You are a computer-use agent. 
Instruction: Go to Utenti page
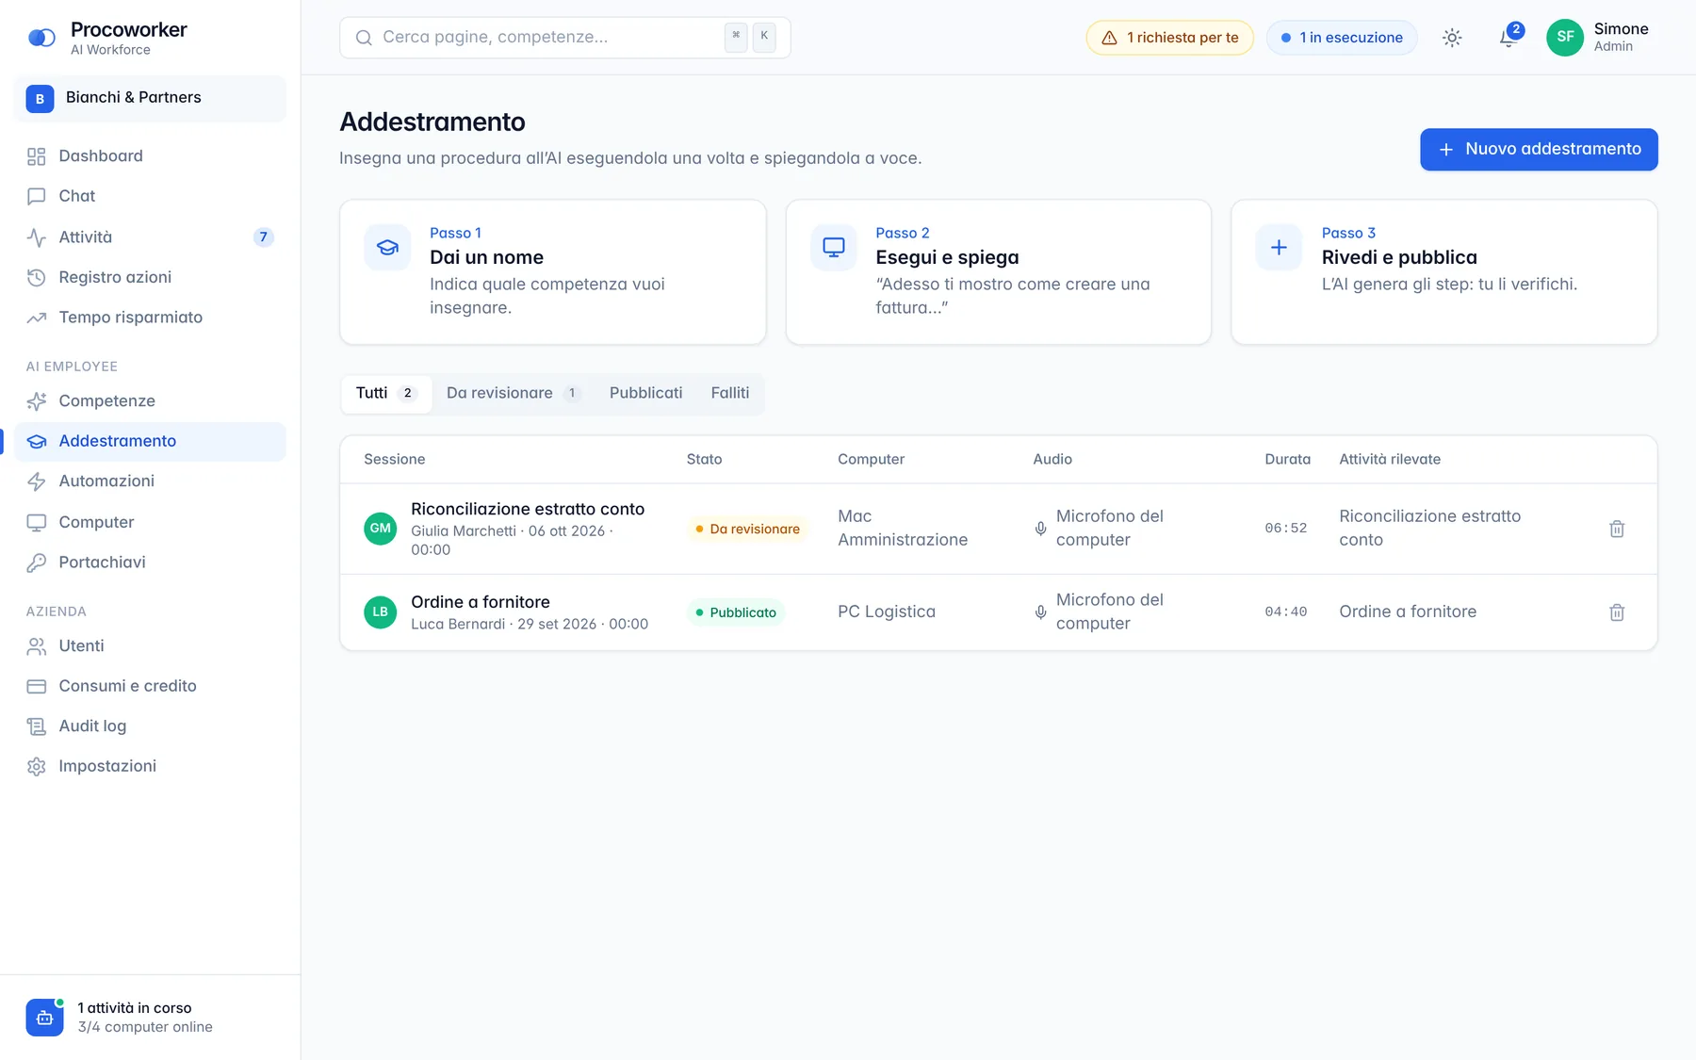pos(150,646)
